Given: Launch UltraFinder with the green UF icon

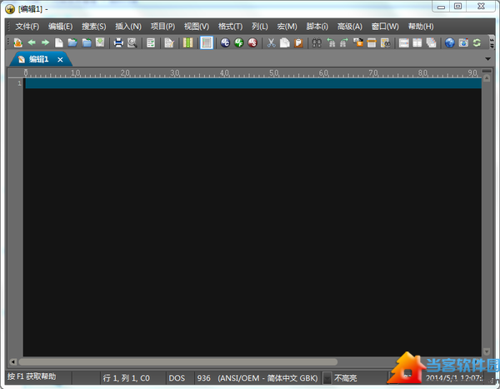Looking at the screenshot, I should tap(239, 42).
